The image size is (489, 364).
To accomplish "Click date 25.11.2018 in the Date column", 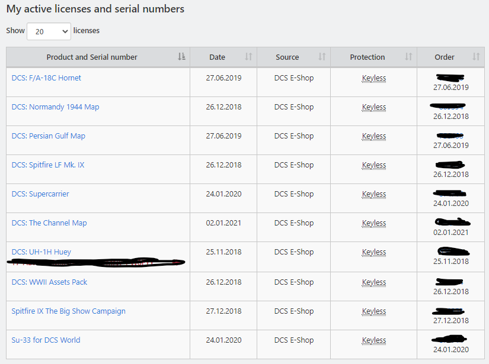I will click(x=223, y=252).
